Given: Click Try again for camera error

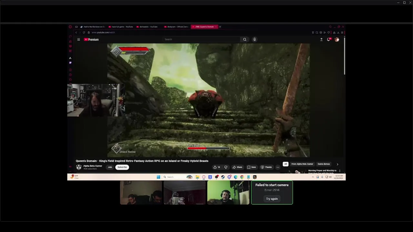Looking at the screenshot, I should pos(272,199).
